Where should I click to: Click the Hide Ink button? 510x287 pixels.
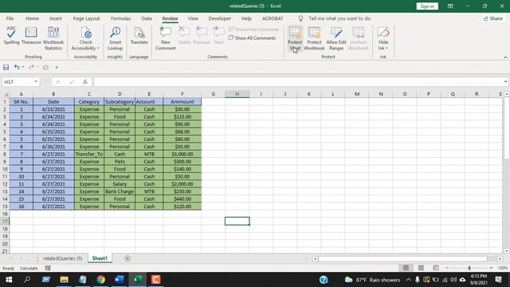point(383,38)
